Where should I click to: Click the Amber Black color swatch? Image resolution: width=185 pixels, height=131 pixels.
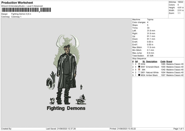point(139,75)
